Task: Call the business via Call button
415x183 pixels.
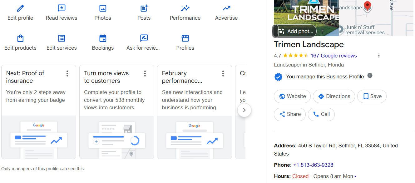Action: pyautogui.click(x=321, y=114)
